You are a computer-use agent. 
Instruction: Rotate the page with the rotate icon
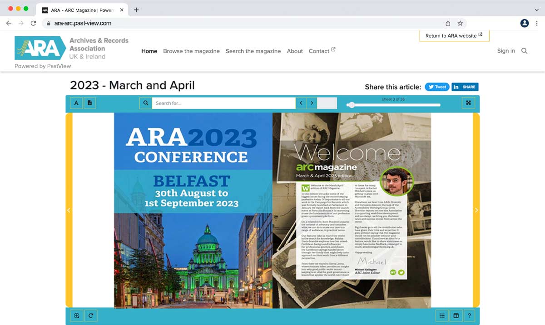(x=90, y=315)
